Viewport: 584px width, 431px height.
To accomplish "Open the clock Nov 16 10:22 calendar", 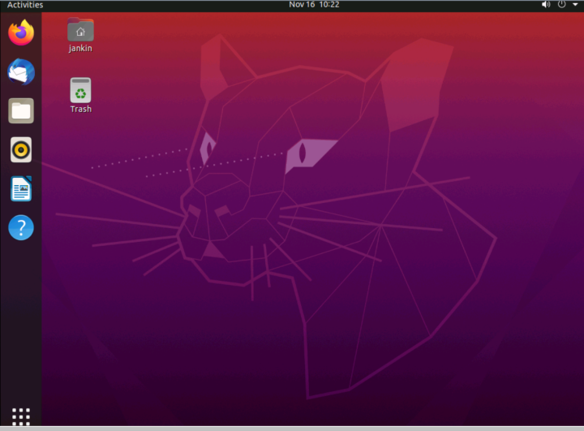I will [x=314, y=5].
